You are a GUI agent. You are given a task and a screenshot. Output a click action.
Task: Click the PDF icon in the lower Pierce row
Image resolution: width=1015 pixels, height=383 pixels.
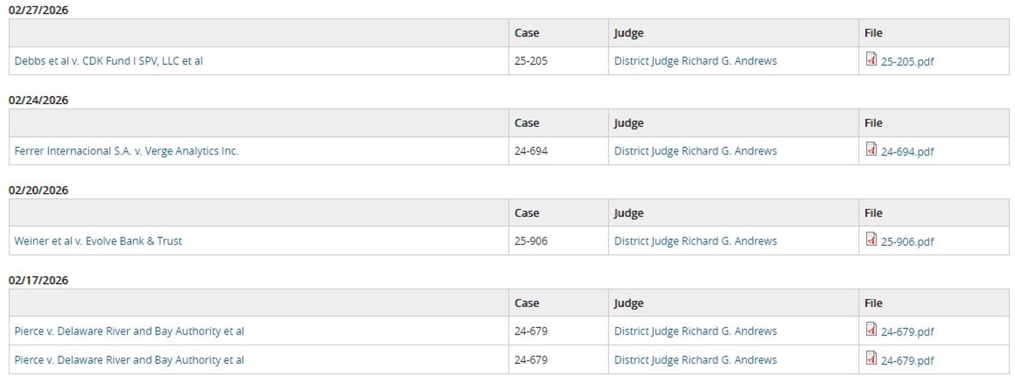click(871, 358)
